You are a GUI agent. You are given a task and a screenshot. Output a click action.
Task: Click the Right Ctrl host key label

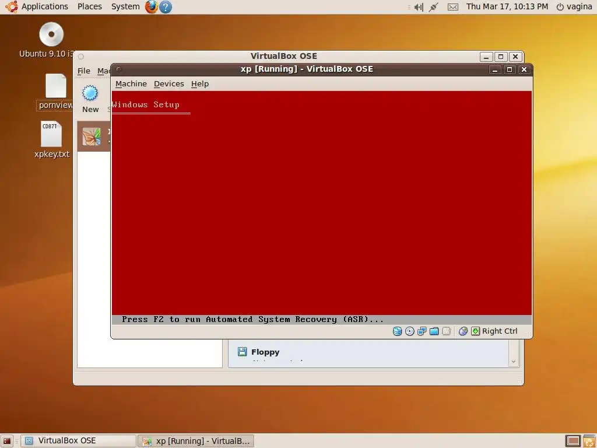click(x=500, y=331)
